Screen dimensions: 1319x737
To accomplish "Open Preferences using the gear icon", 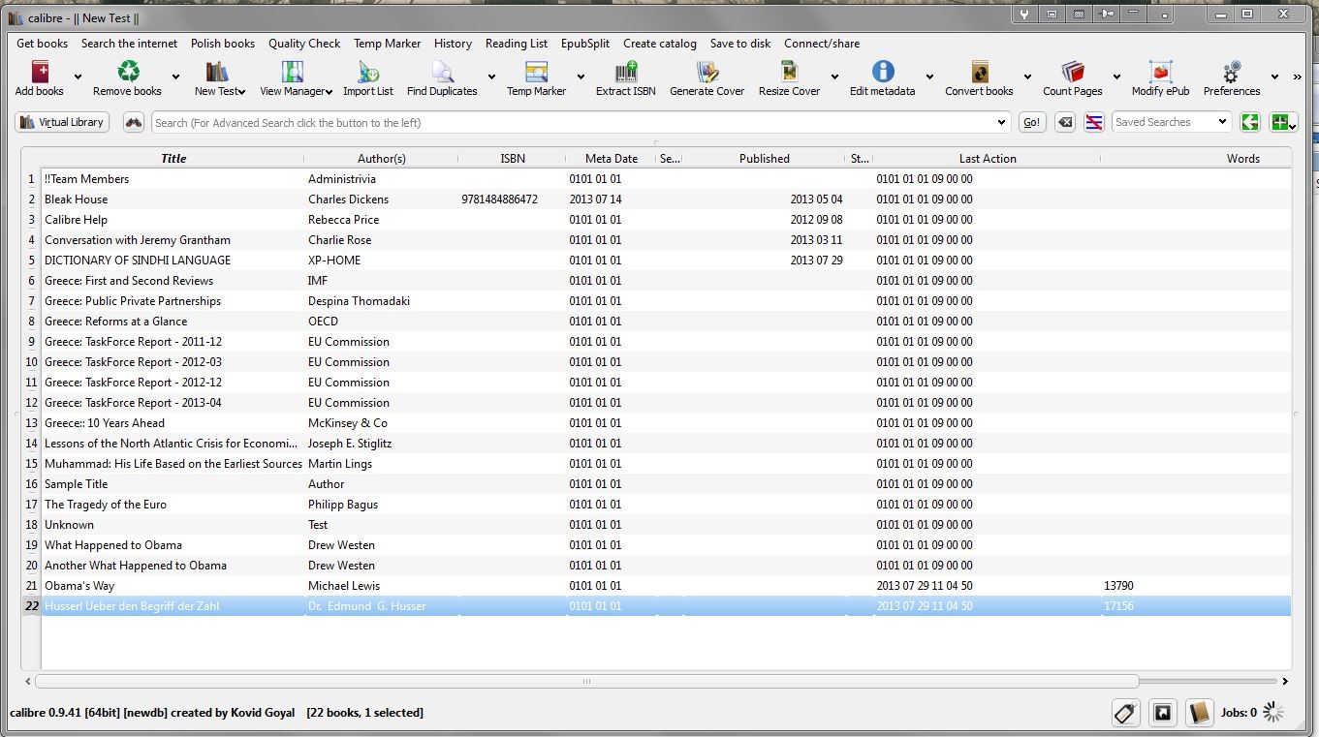I will click(x=1232, y=72).
